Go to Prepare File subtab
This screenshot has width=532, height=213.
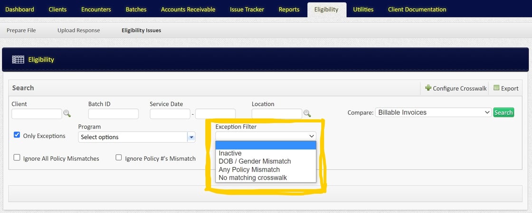21,30
